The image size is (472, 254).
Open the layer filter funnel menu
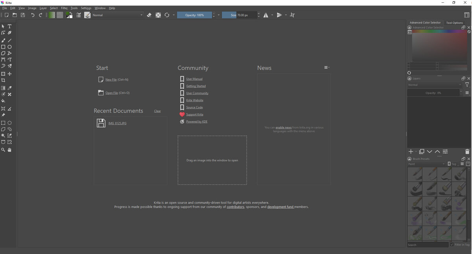[467, 85]
